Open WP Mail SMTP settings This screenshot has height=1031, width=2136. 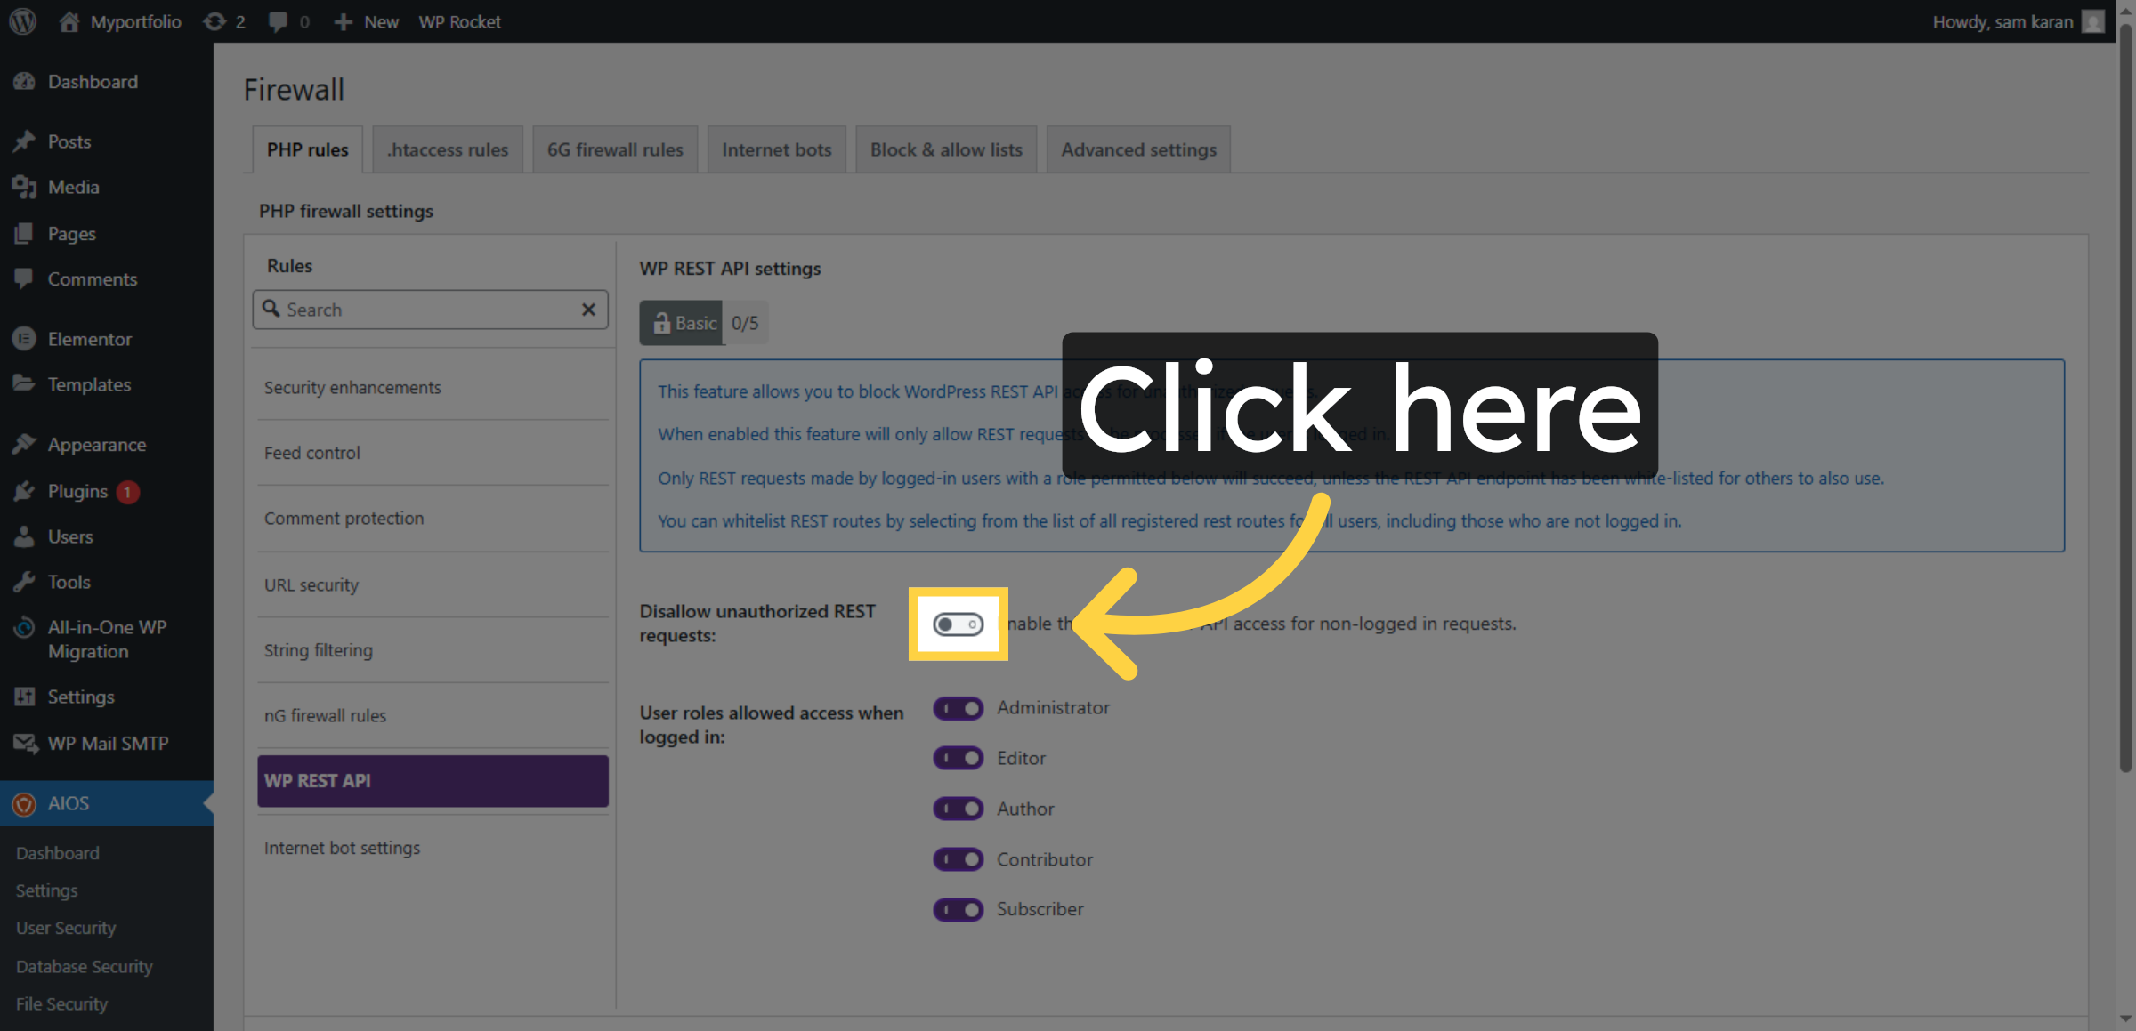coord(107,743)
